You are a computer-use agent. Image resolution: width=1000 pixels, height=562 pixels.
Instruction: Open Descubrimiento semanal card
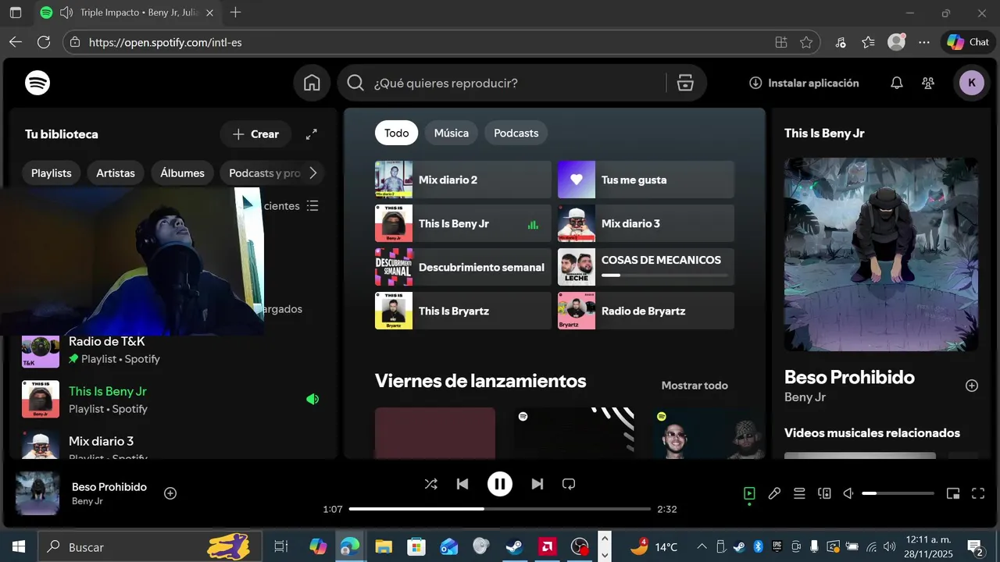463,267
